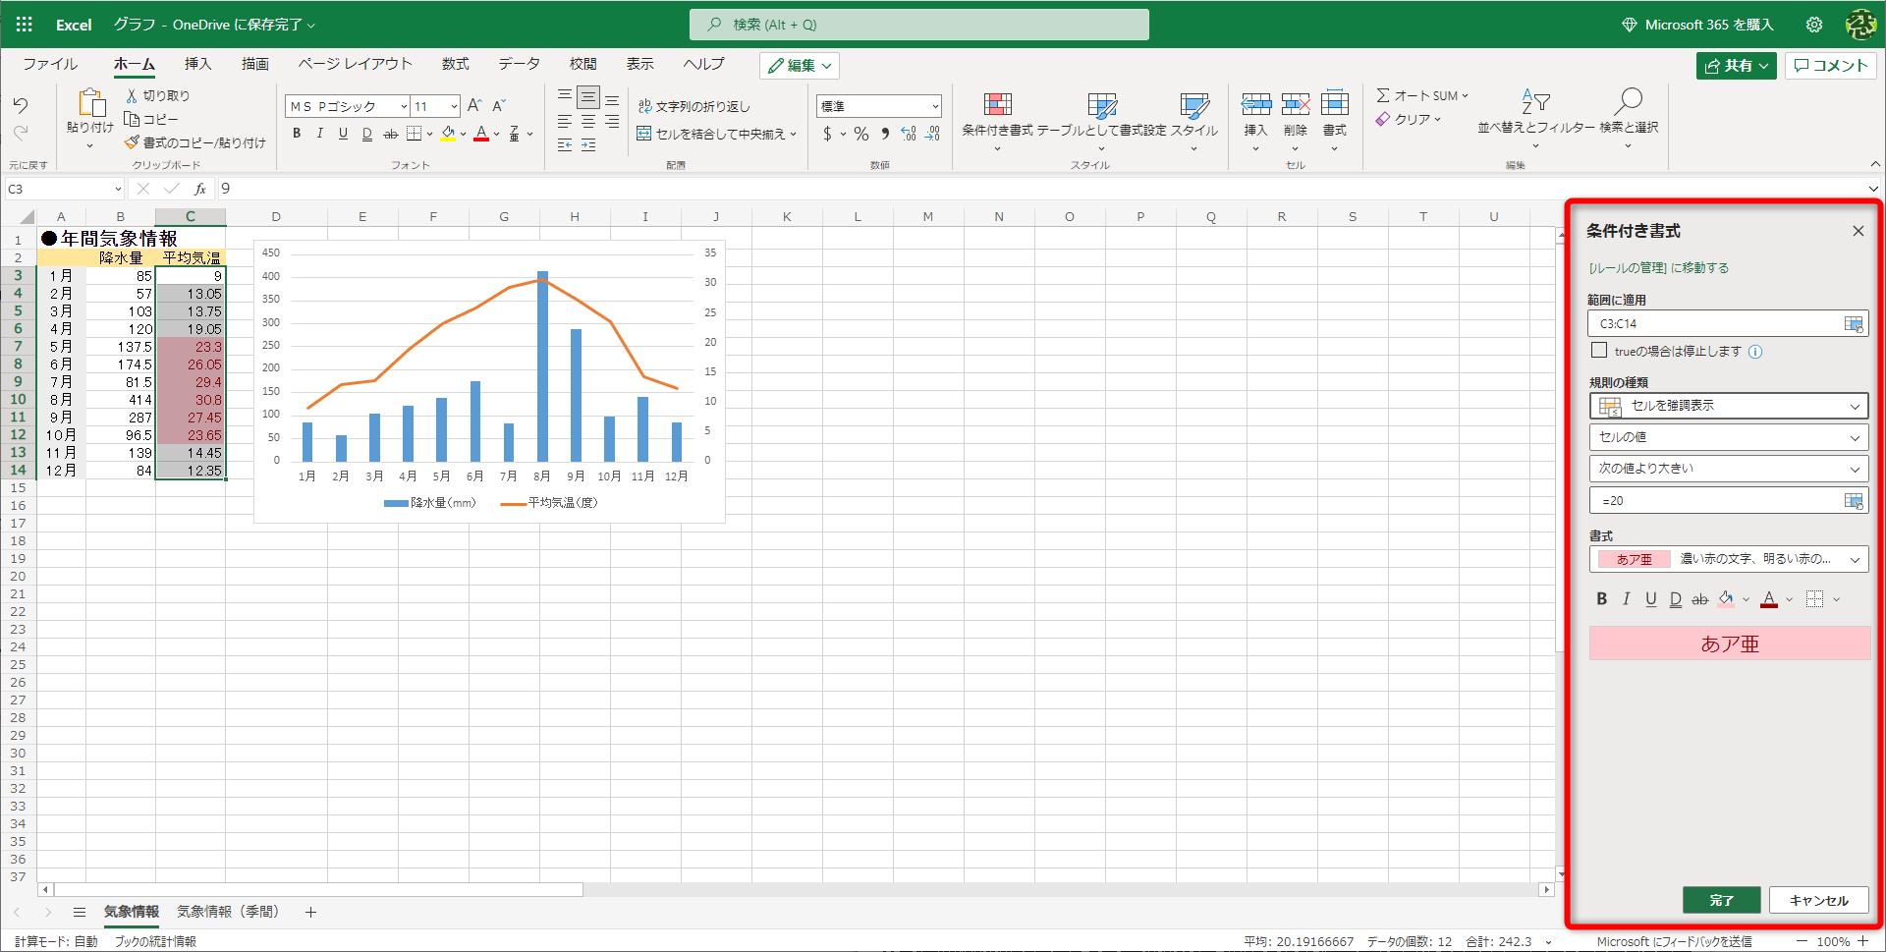
Task: Click the increase decimal icon
Action: coord(909,134)
